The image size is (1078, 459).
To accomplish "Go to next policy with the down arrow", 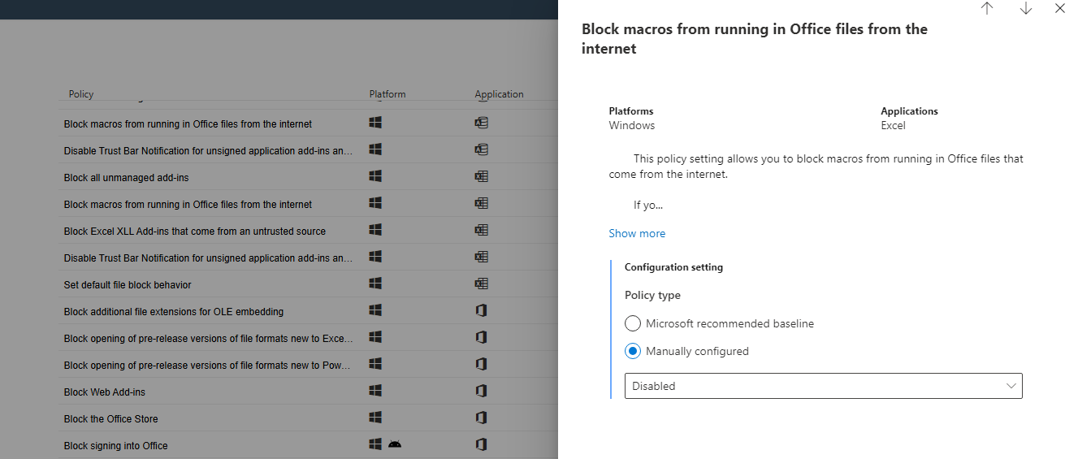I will [x=1026, y=8].
